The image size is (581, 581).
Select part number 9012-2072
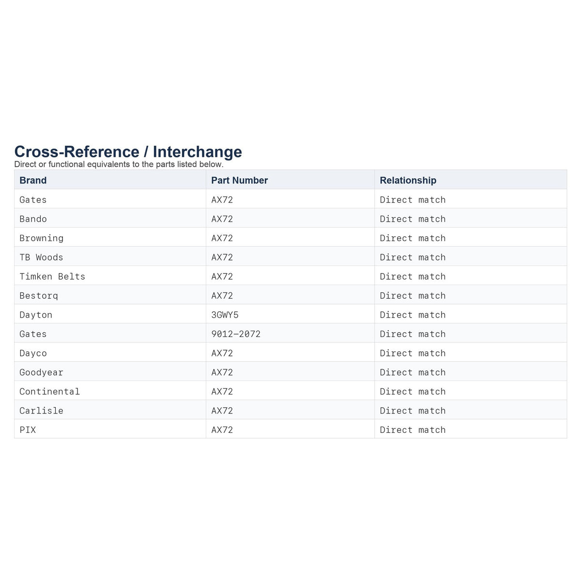tap(236, 334)
